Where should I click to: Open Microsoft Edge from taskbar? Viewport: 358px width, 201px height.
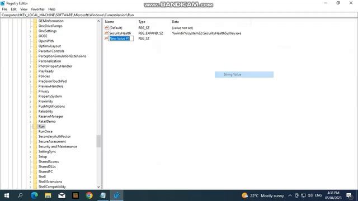(34, 195)
